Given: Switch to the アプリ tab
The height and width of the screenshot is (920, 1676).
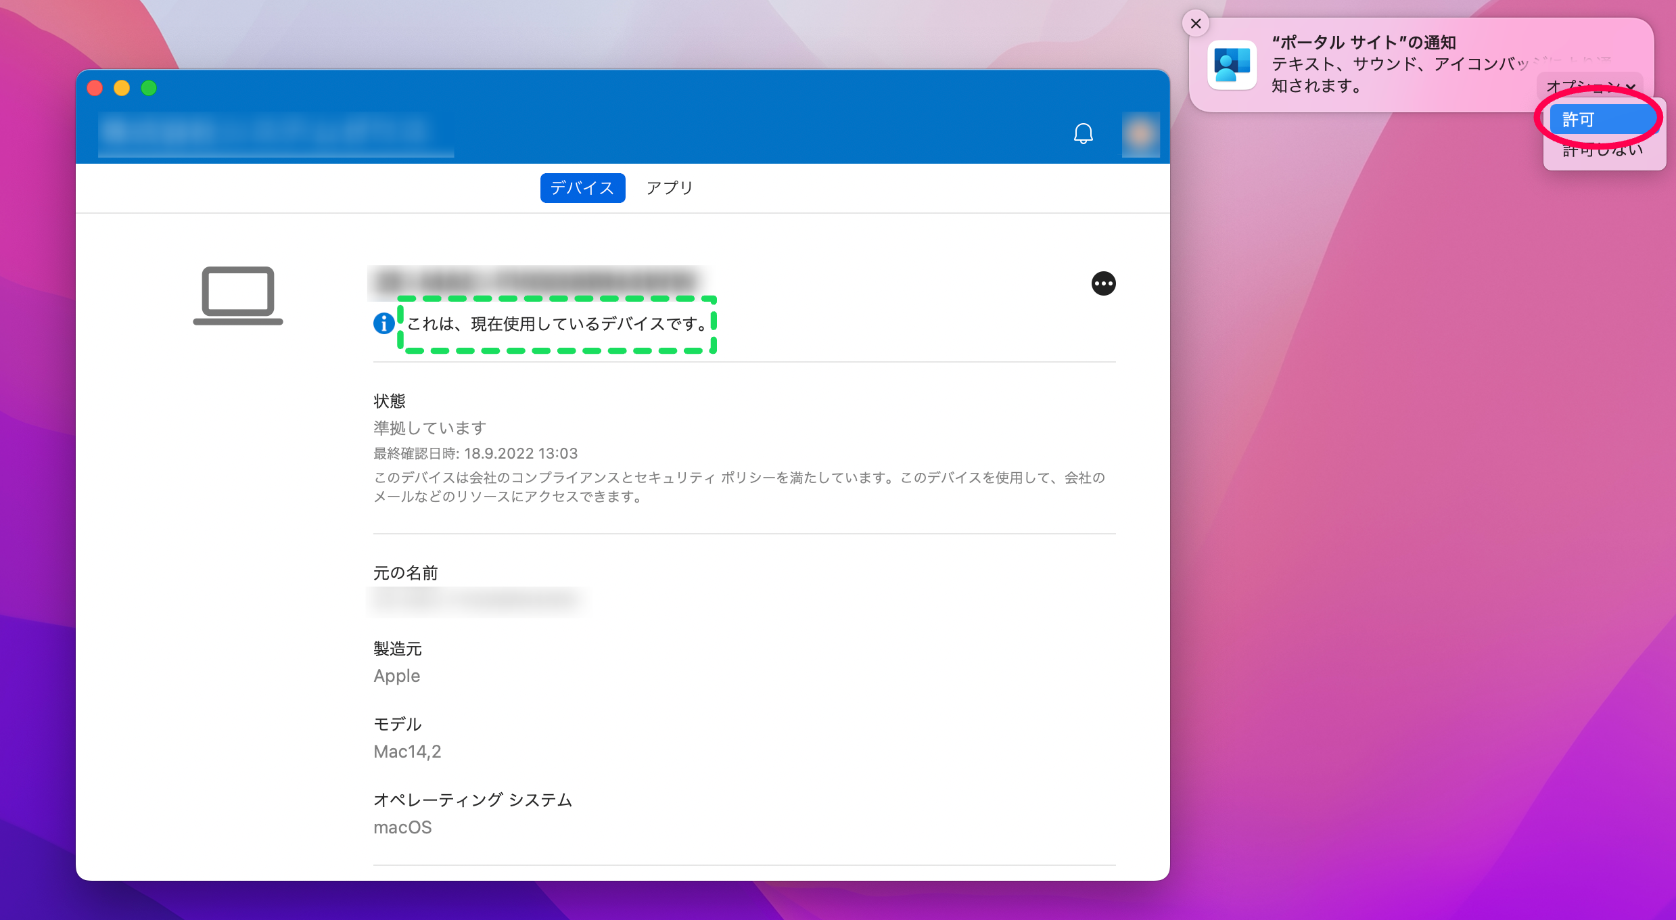Looking at the screenshot, I should (669, 187).
